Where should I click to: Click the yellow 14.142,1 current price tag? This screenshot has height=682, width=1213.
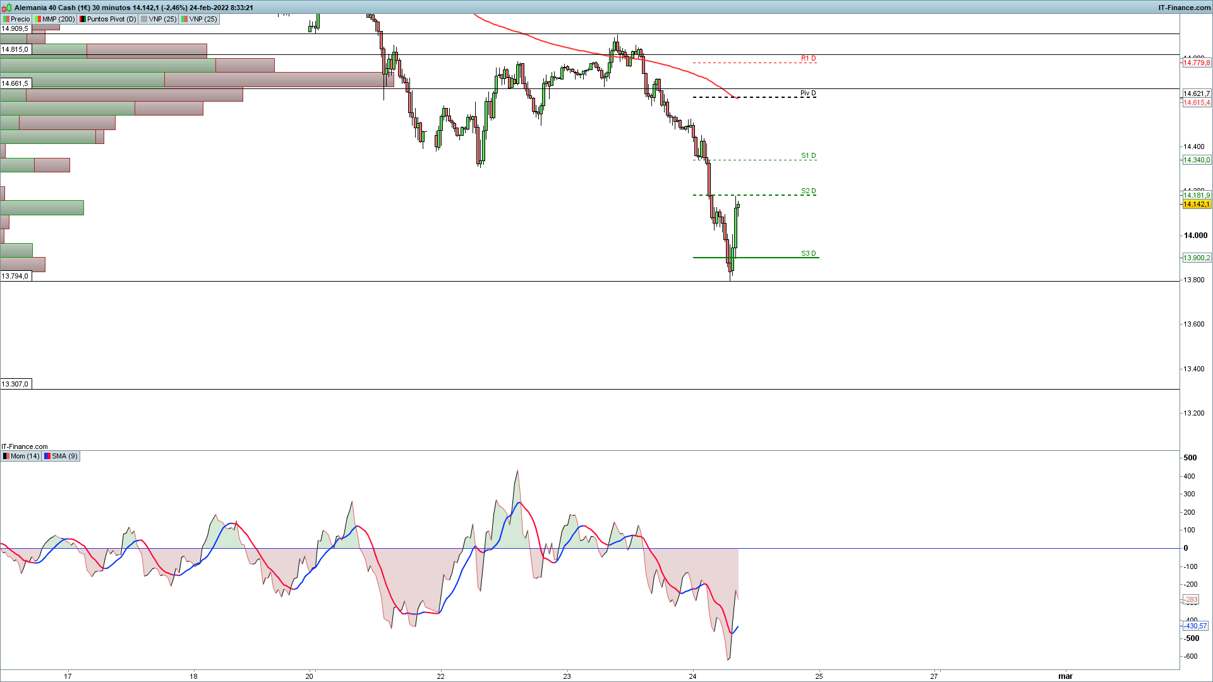(1197, 204)
